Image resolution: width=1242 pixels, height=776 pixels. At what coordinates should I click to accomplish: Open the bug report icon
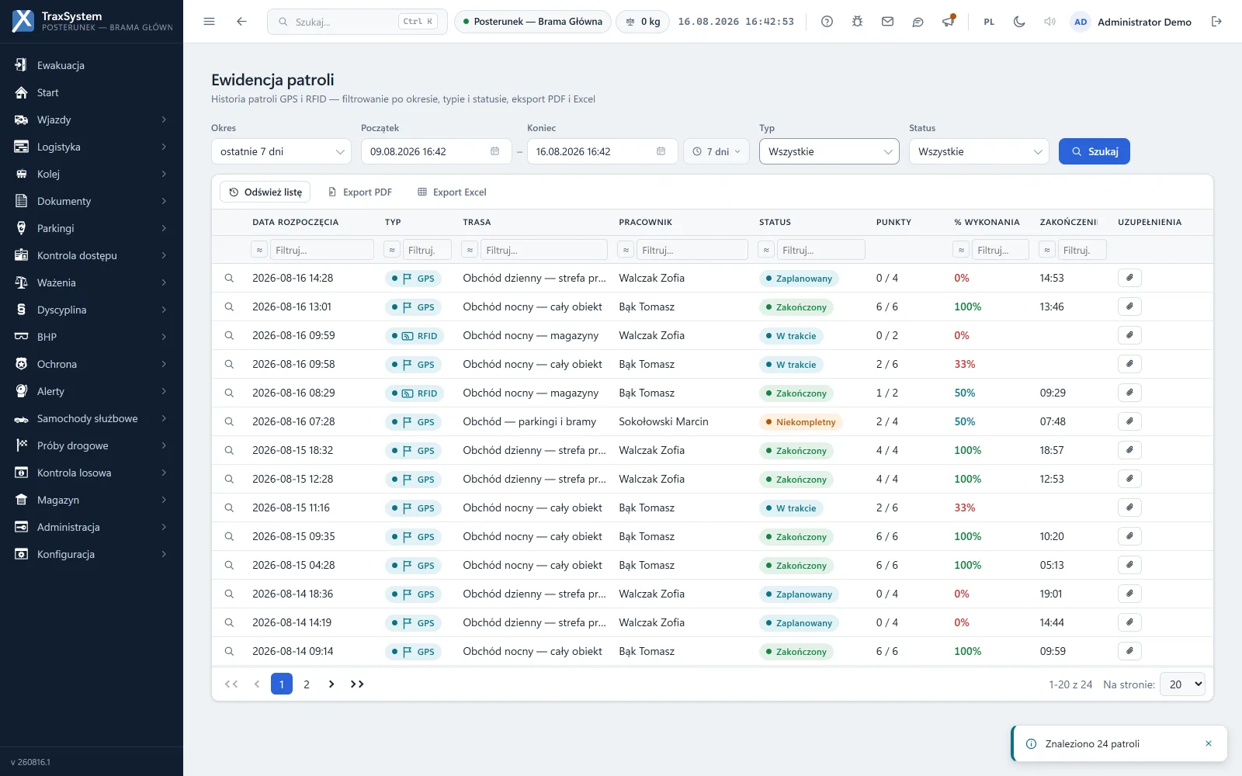tap(857, 22)
